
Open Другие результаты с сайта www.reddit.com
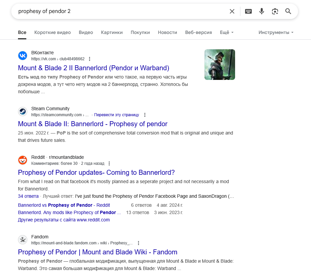pos(64,220)
